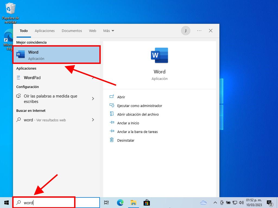Viewport: 278px width, 208px height.
Task: Open File Explorer from taskbar
Action: [133, 203]
